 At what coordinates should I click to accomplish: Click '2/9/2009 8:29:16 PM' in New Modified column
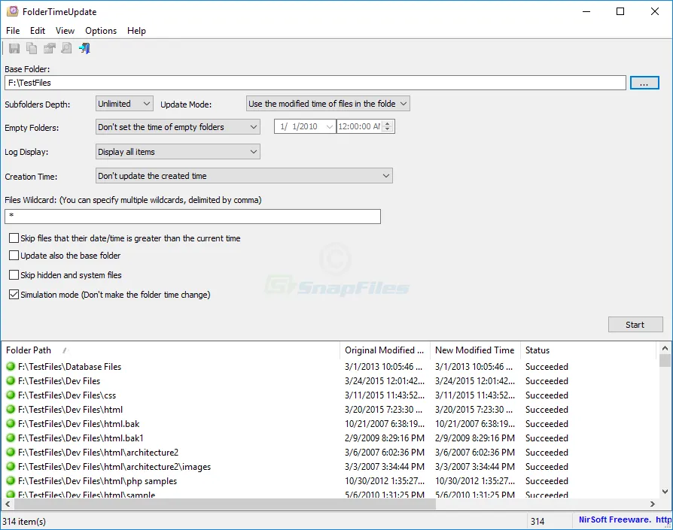click(x=475, y=438)
